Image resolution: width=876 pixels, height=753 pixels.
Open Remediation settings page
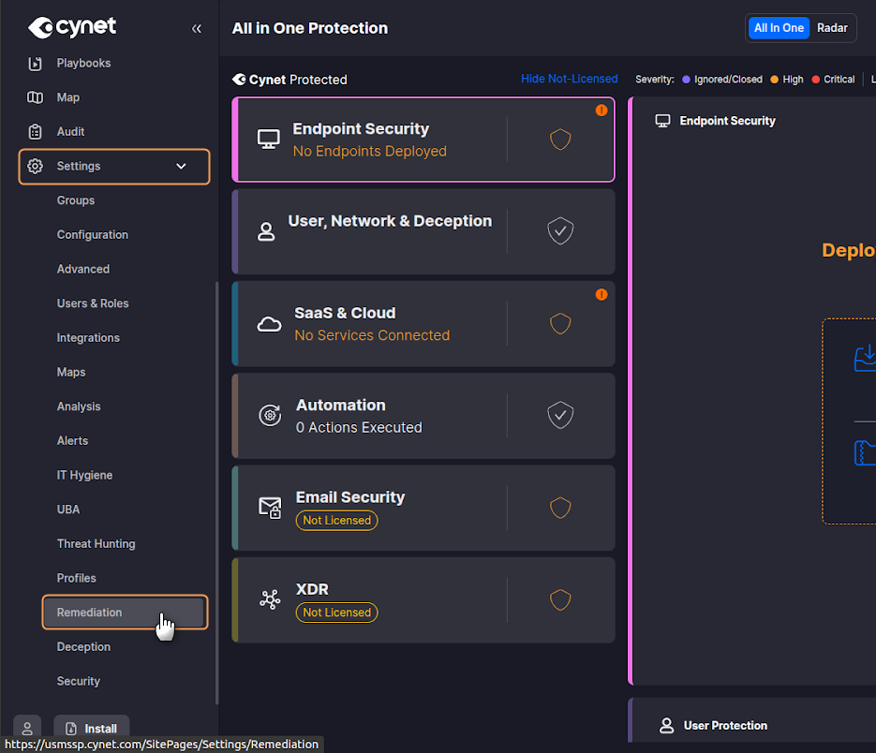point(89,613)
